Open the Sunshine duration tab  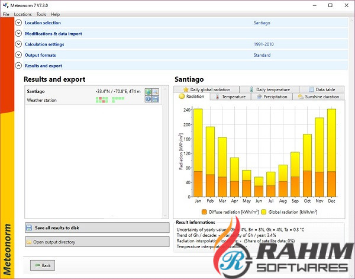pos(318,97)
